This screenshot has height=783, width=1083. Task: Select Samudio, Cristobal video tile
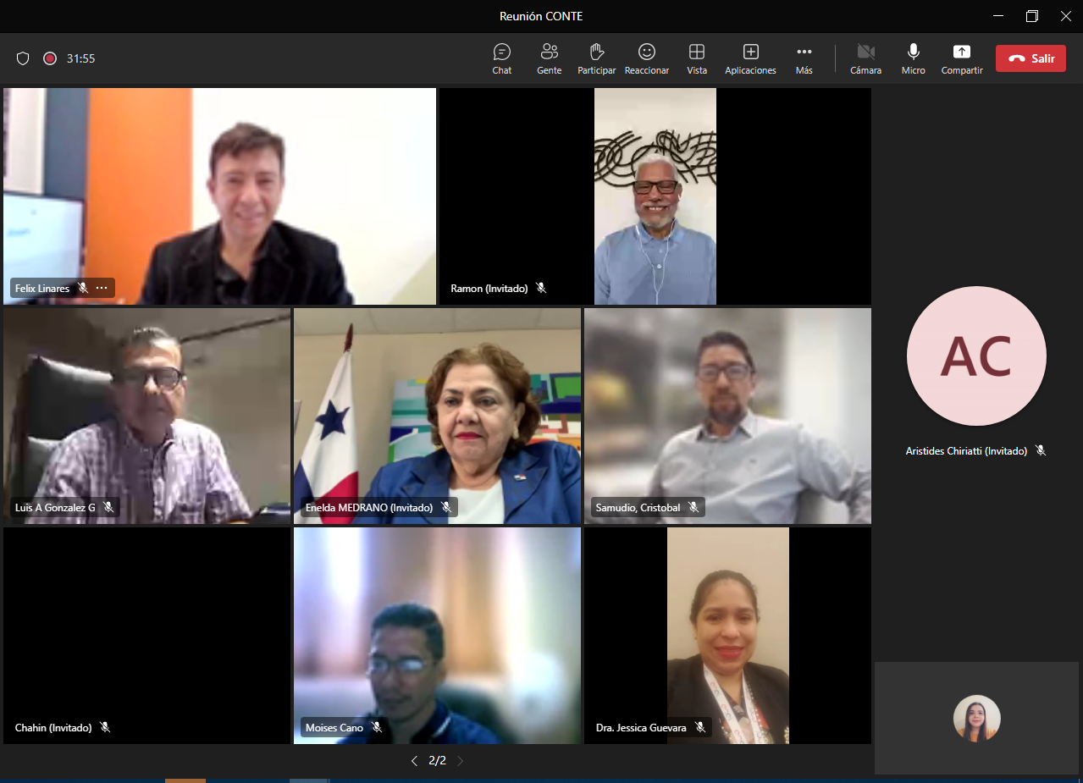click(727, 416)
